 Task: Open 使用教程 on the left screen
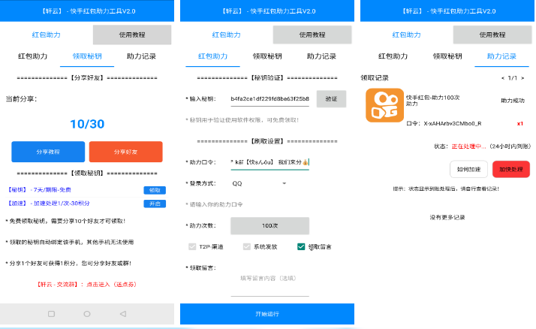tap(132, 35)
